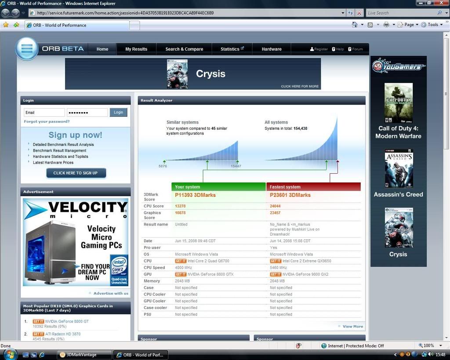Click the browser Back arrow button

[6, 13]
